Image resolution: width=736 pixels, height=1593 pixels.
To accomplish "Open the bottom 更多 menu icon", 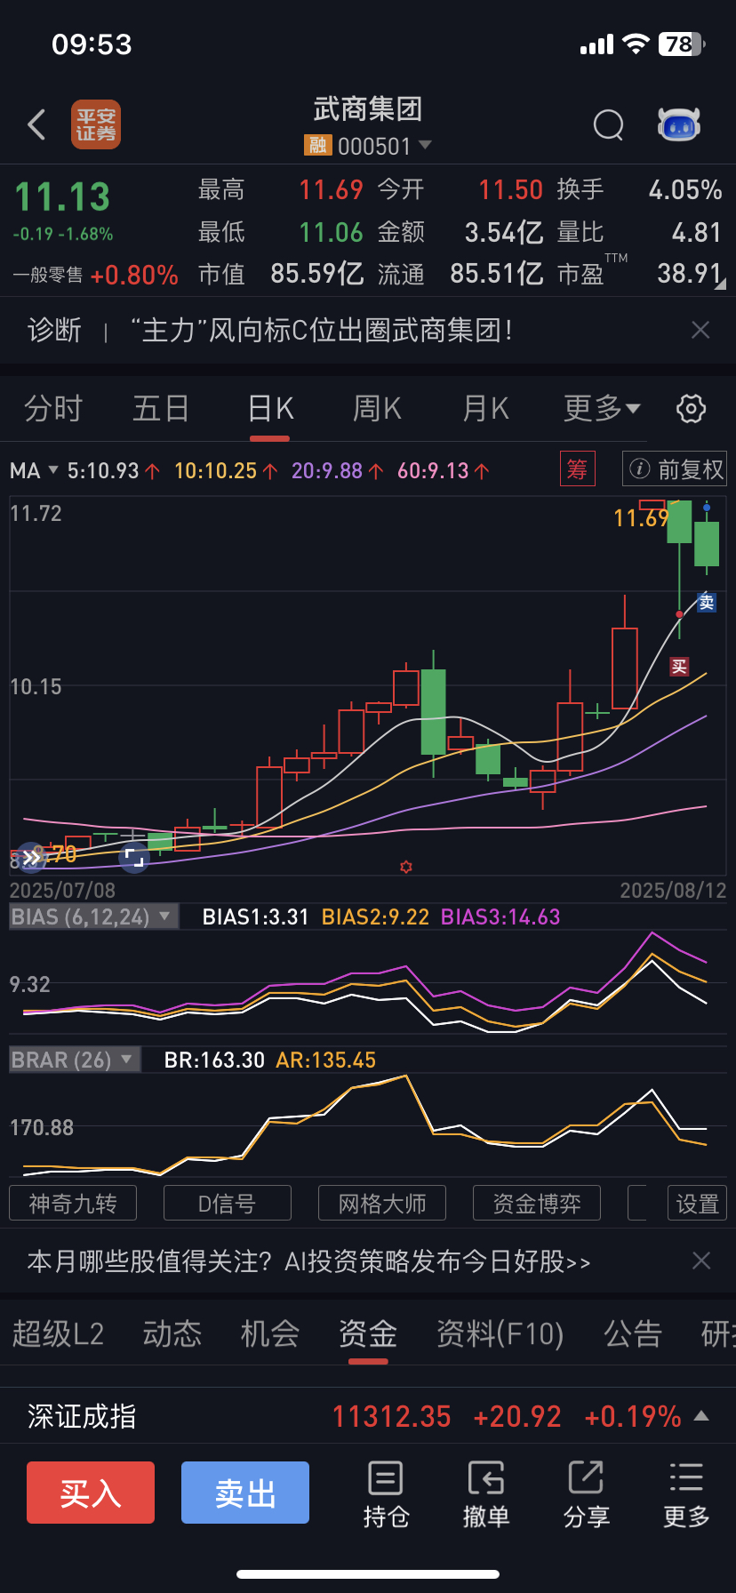I will point(686,1493).
